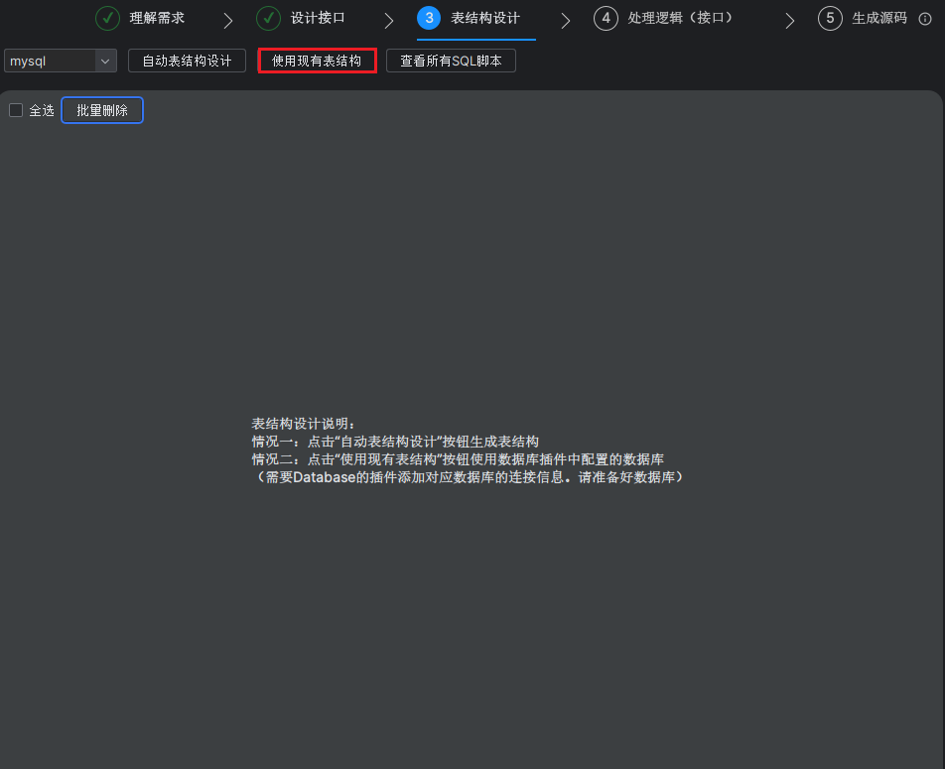This screenshot has height=769, width=945.
Task: Click the dropdown arrow on the database selector
Action: [x=105, y=61]
